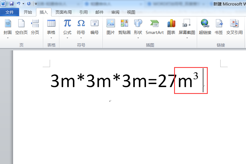
Task: Open the 视图 (View) tab
Action: coord(131,12)
